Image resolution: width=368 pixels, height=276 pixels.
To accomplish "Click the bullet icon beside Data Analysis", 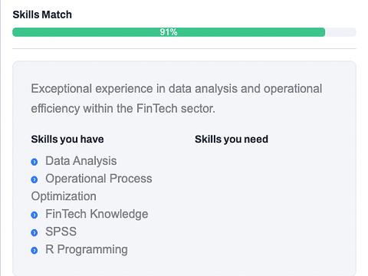I will (34, 162).
